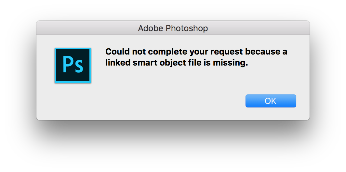Click the letter "s" in the Ps icon

point(79,67)
